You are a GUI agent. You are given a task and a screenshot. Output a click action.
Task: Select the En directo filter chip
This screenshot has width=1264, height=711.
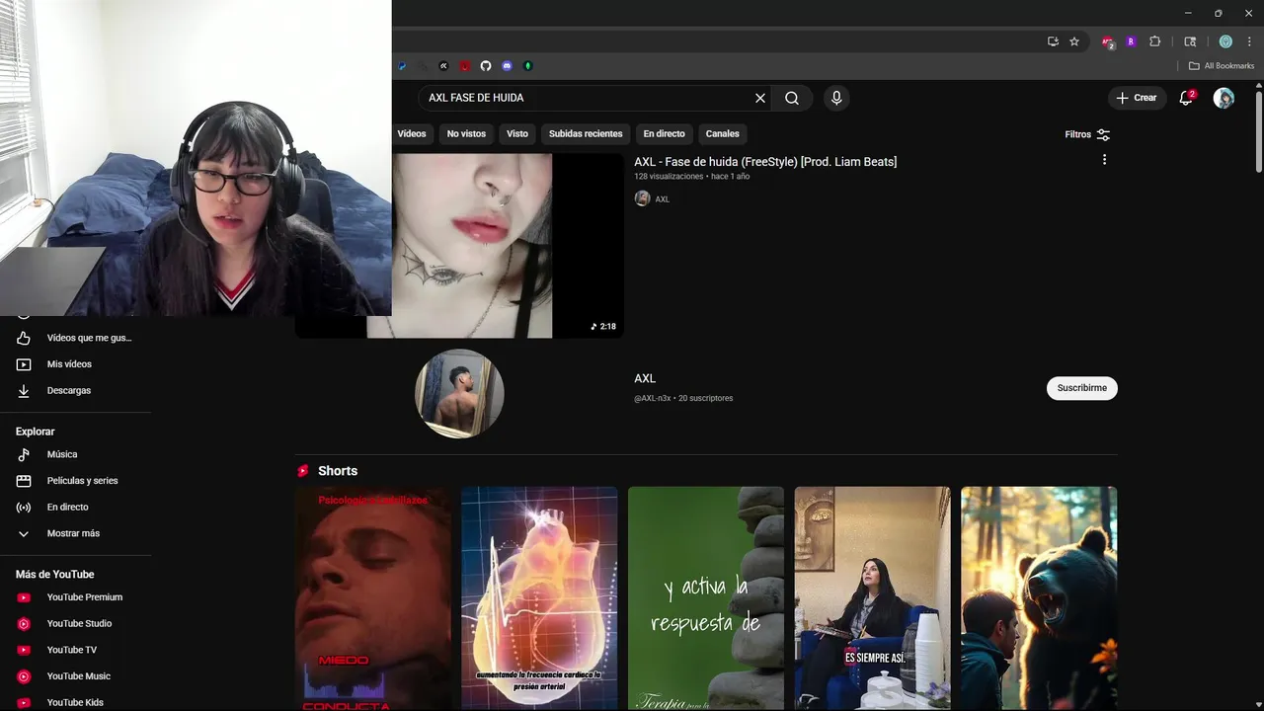[x=664, y=133]
